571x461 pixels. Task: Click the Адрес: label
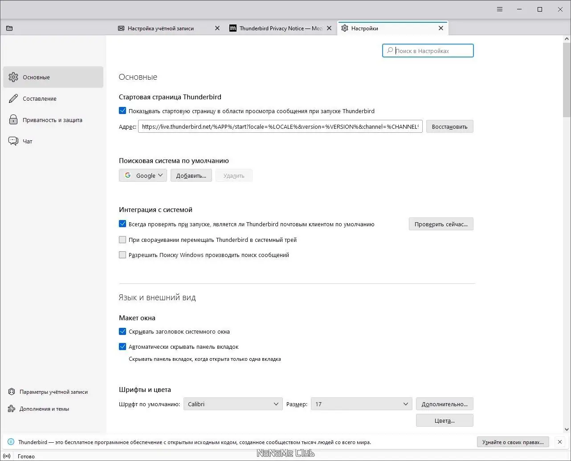click(x=127, y=126)
